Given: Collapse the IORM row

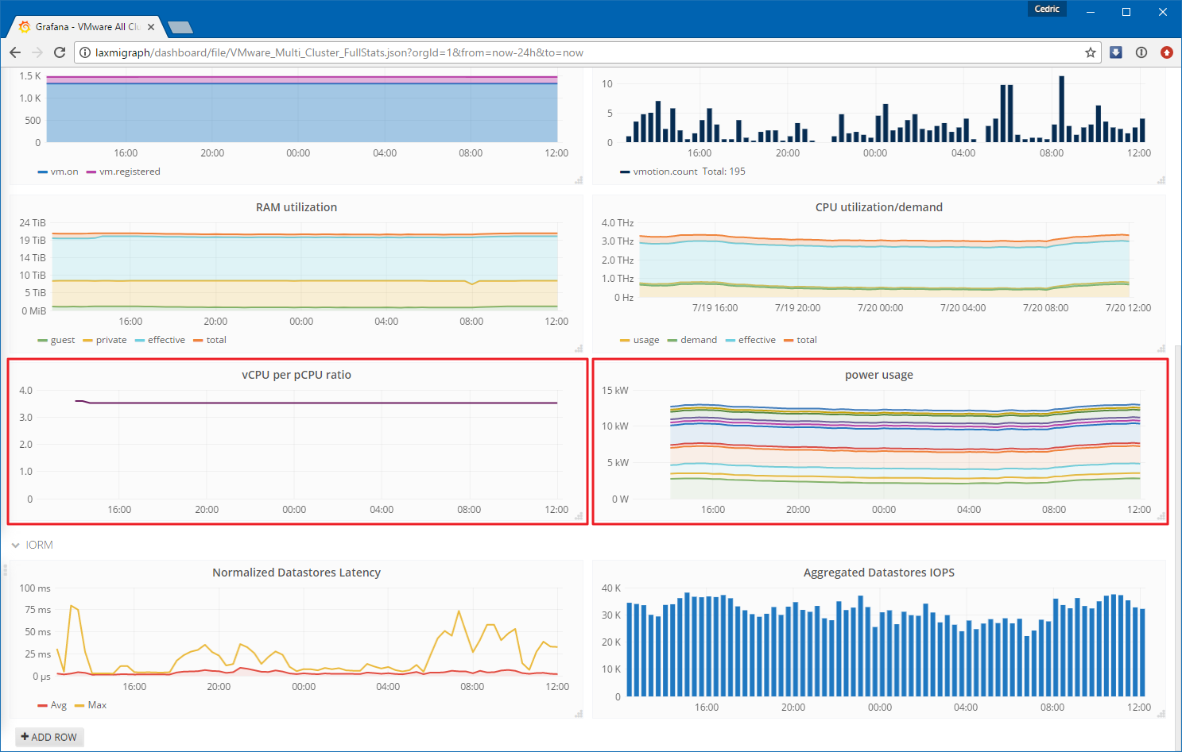Looking at the screenshot, I should tap(32, 545).
